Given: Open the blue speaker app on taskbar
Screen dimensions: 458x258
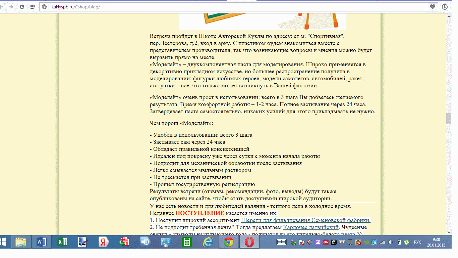Looking at the screenshot, I should [145, 242].
